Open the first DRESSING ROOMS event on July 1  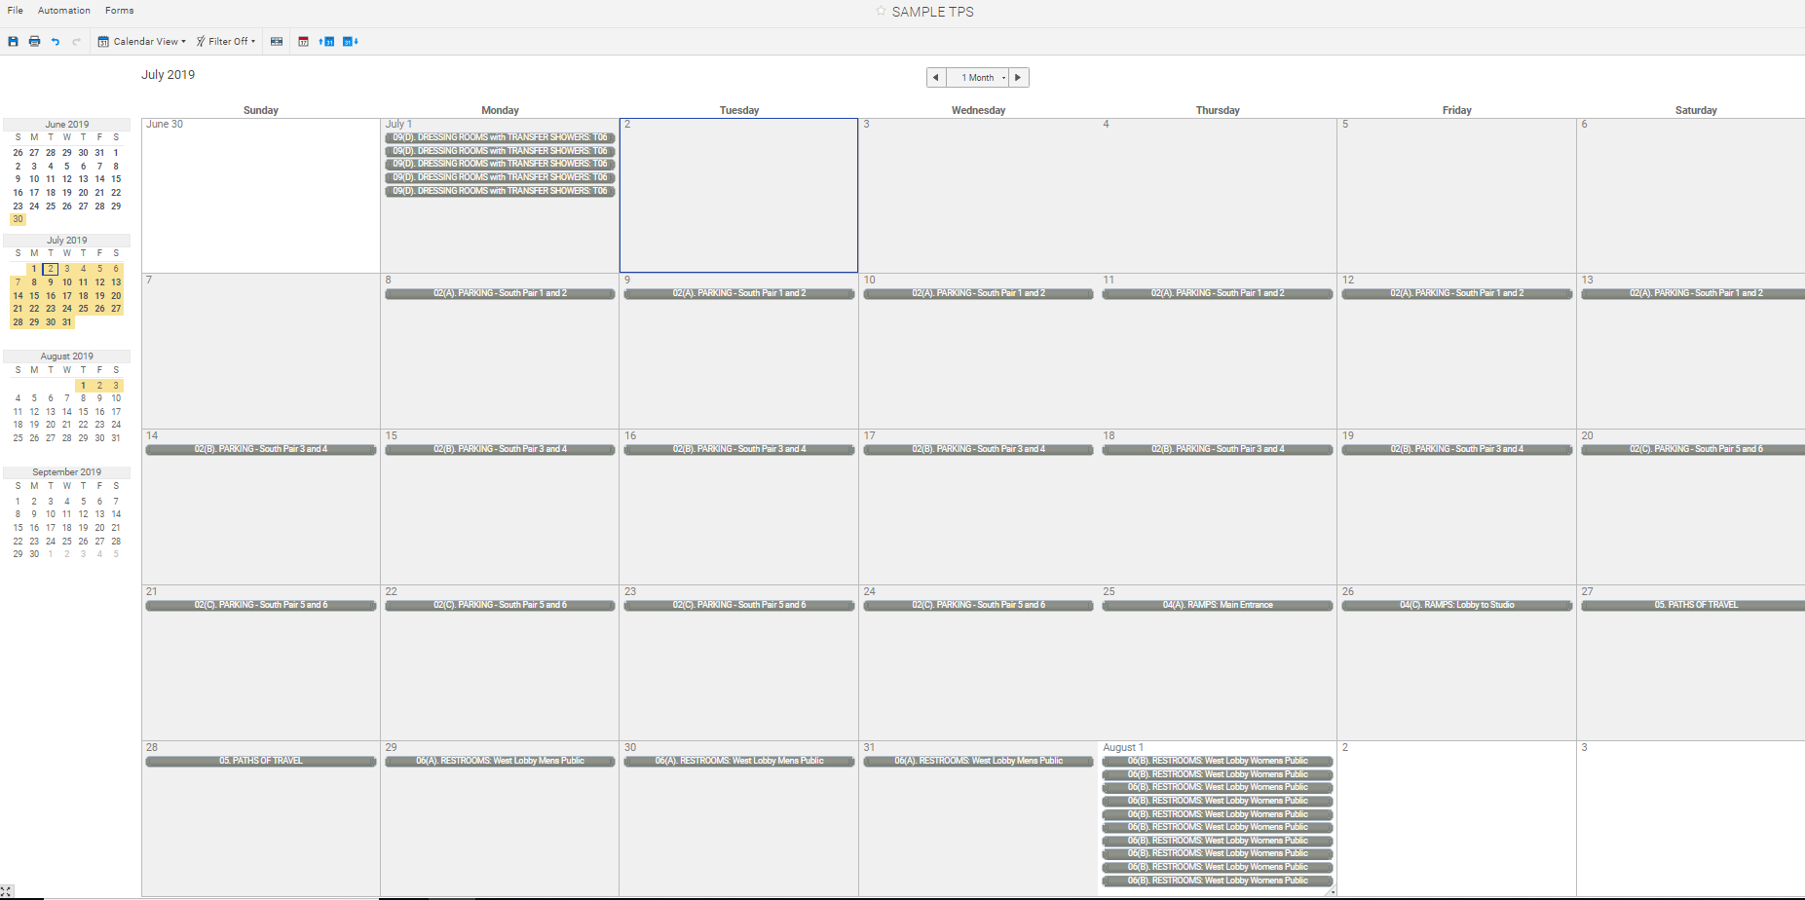[500, 137]
